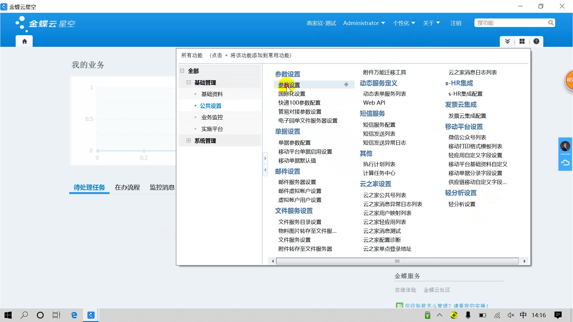Open the 国际化设置 function link

click(x=291, y=94)
